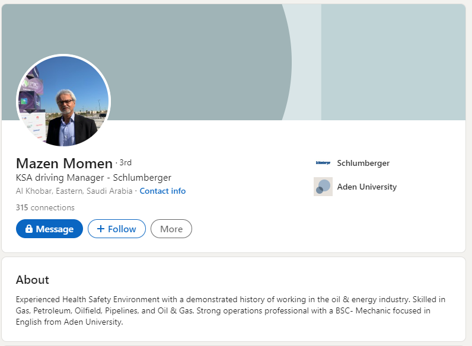
Task: Open the Schlumberger company name link
Action: 363,163
